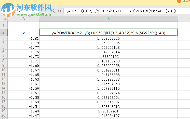Screen dimensions: 190x119
Task: Click cell with value 1.352608326
Action: pos(108,38)
